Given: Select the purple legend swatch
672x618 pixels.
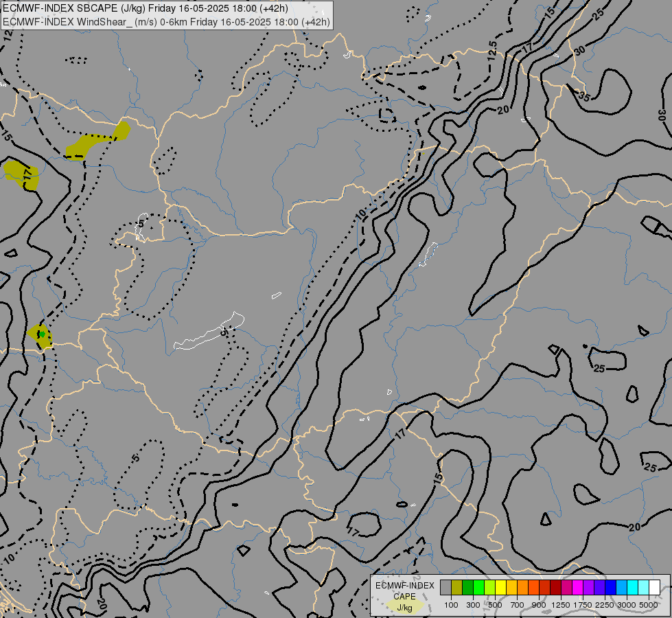Looking at the screenshot, I should (x=588, y=588).
